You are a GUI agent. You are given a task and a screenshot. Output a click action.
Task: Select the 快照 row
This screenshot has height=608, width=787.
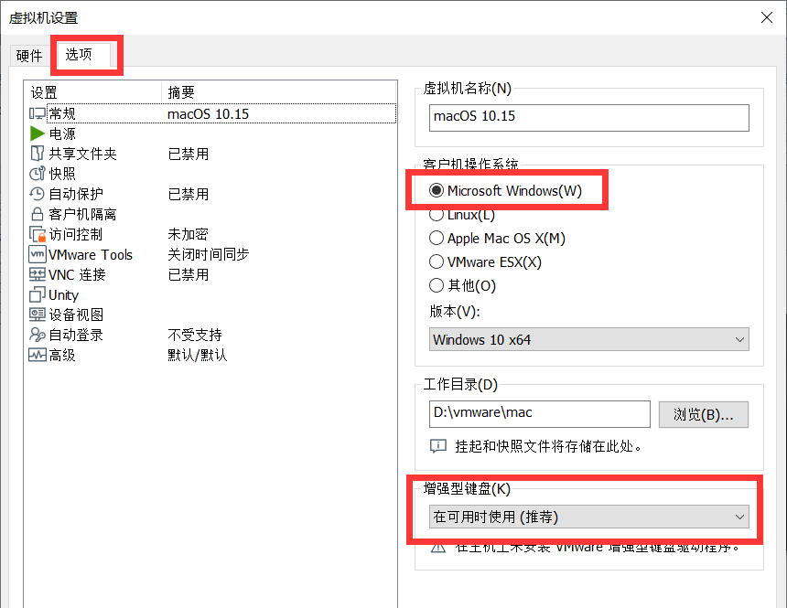pyautogui.click(x=211, y=174)
